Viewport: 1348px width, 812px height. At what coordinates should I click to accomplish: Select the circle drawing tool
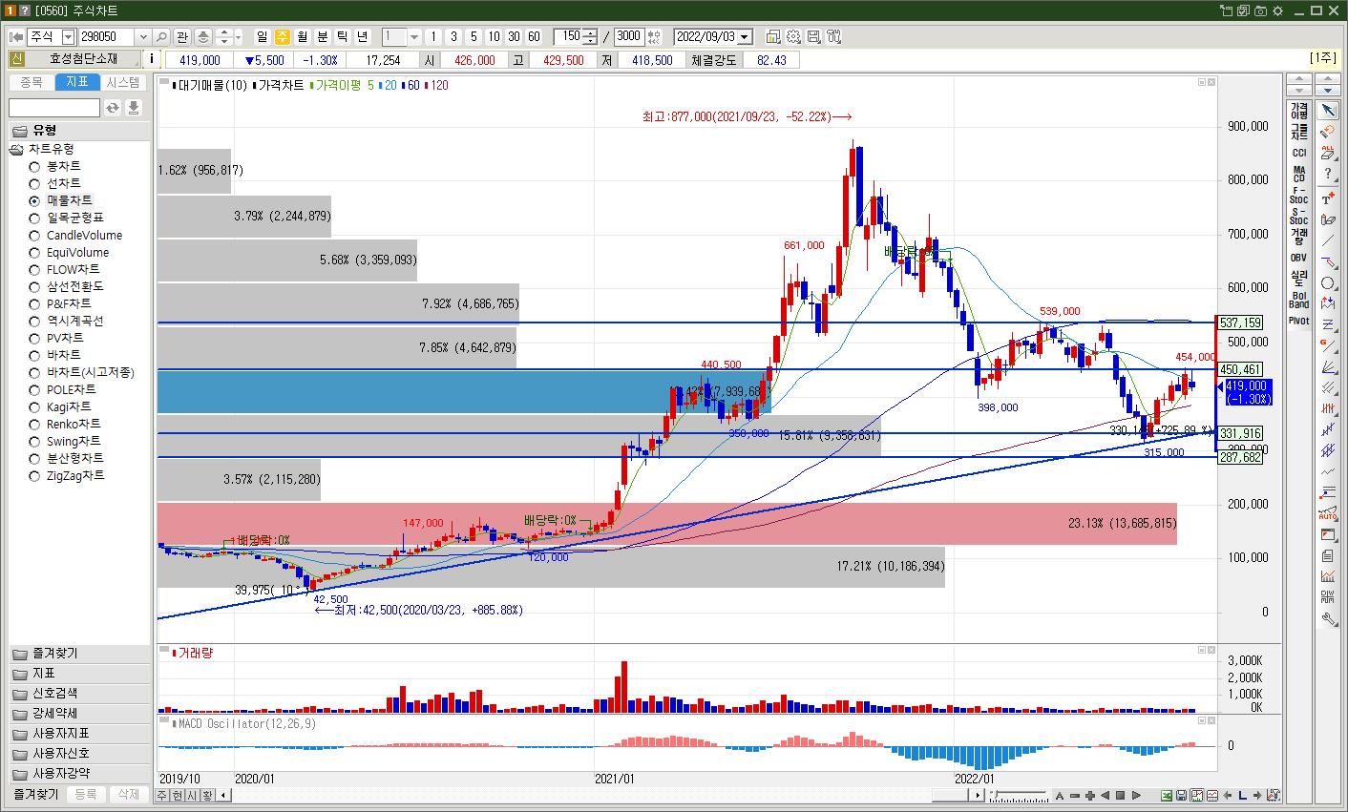pyautogui.click(x=1328, y=282)
